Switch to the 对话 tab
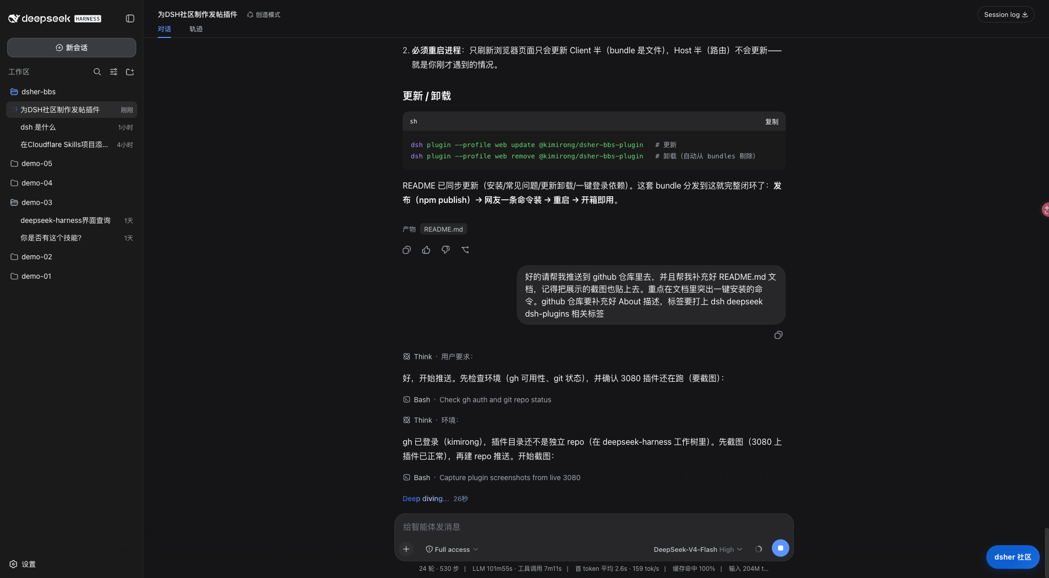This screenshot has height=578, width=1049. [164, 29]
